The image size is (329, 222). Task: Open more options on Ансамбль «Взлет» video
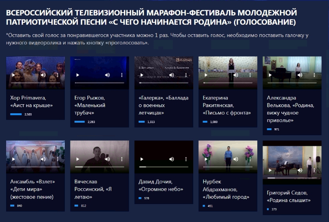pos(57,159)
